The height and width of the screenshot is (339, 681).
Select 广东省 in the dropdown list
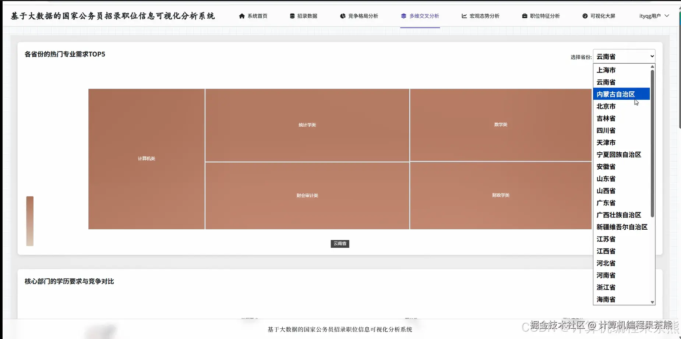point(606,203)
